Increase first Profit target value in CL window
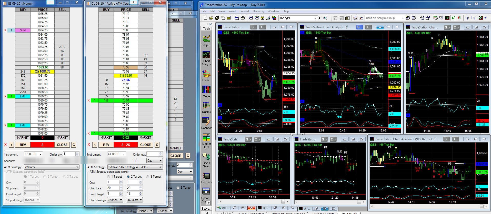This screenshot has width=491, height=214. 121,193
